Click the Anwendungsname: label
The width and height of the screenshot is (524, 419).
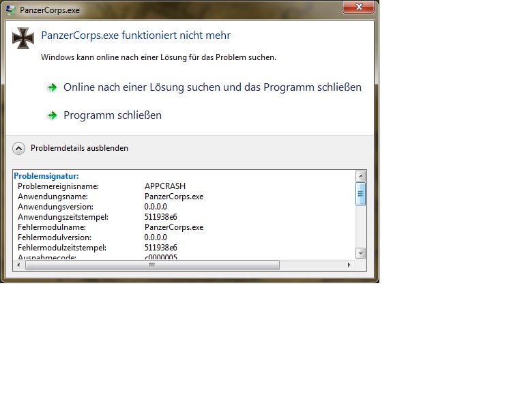tap(53, 197)
